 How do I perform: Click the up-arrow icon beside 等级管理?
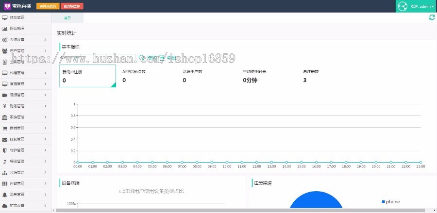coord(5,162)
